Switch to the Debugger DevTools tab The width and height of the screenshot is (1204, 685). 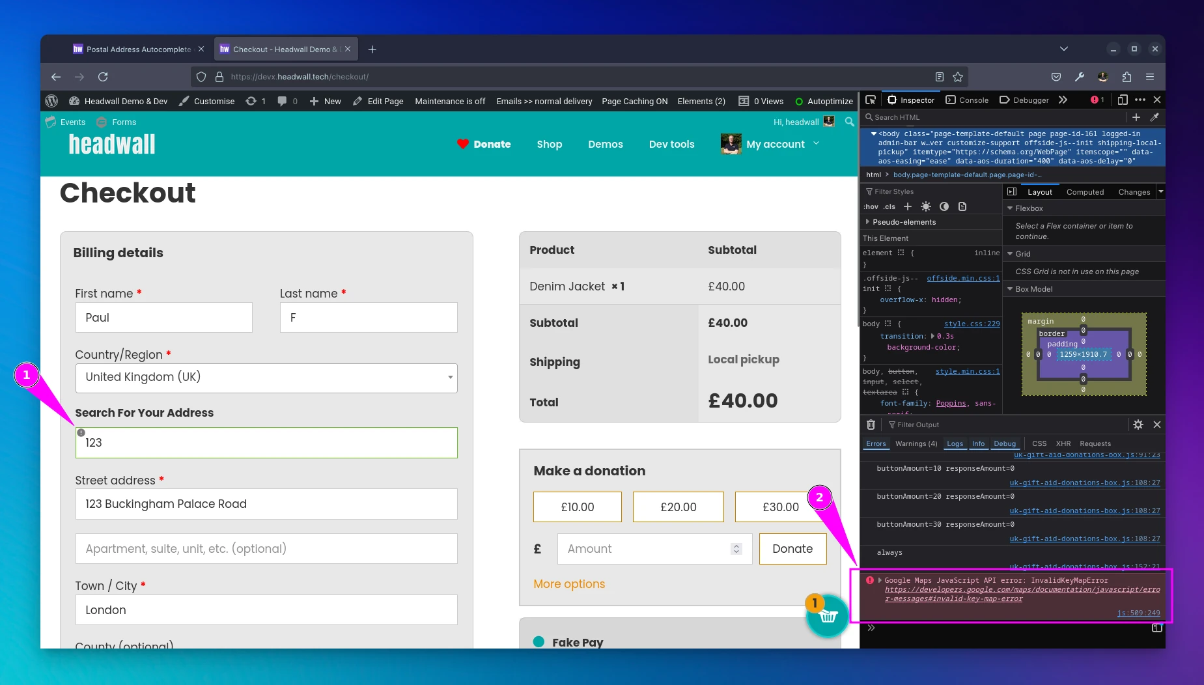1024,100
